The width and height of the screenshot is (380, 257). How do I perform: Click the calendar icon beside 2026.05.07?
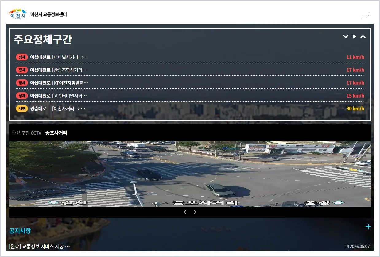click(x=347, y=247)
